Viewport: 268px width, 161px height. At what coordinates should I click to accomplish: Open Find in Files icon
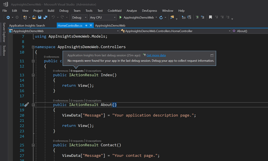[172, 17]
